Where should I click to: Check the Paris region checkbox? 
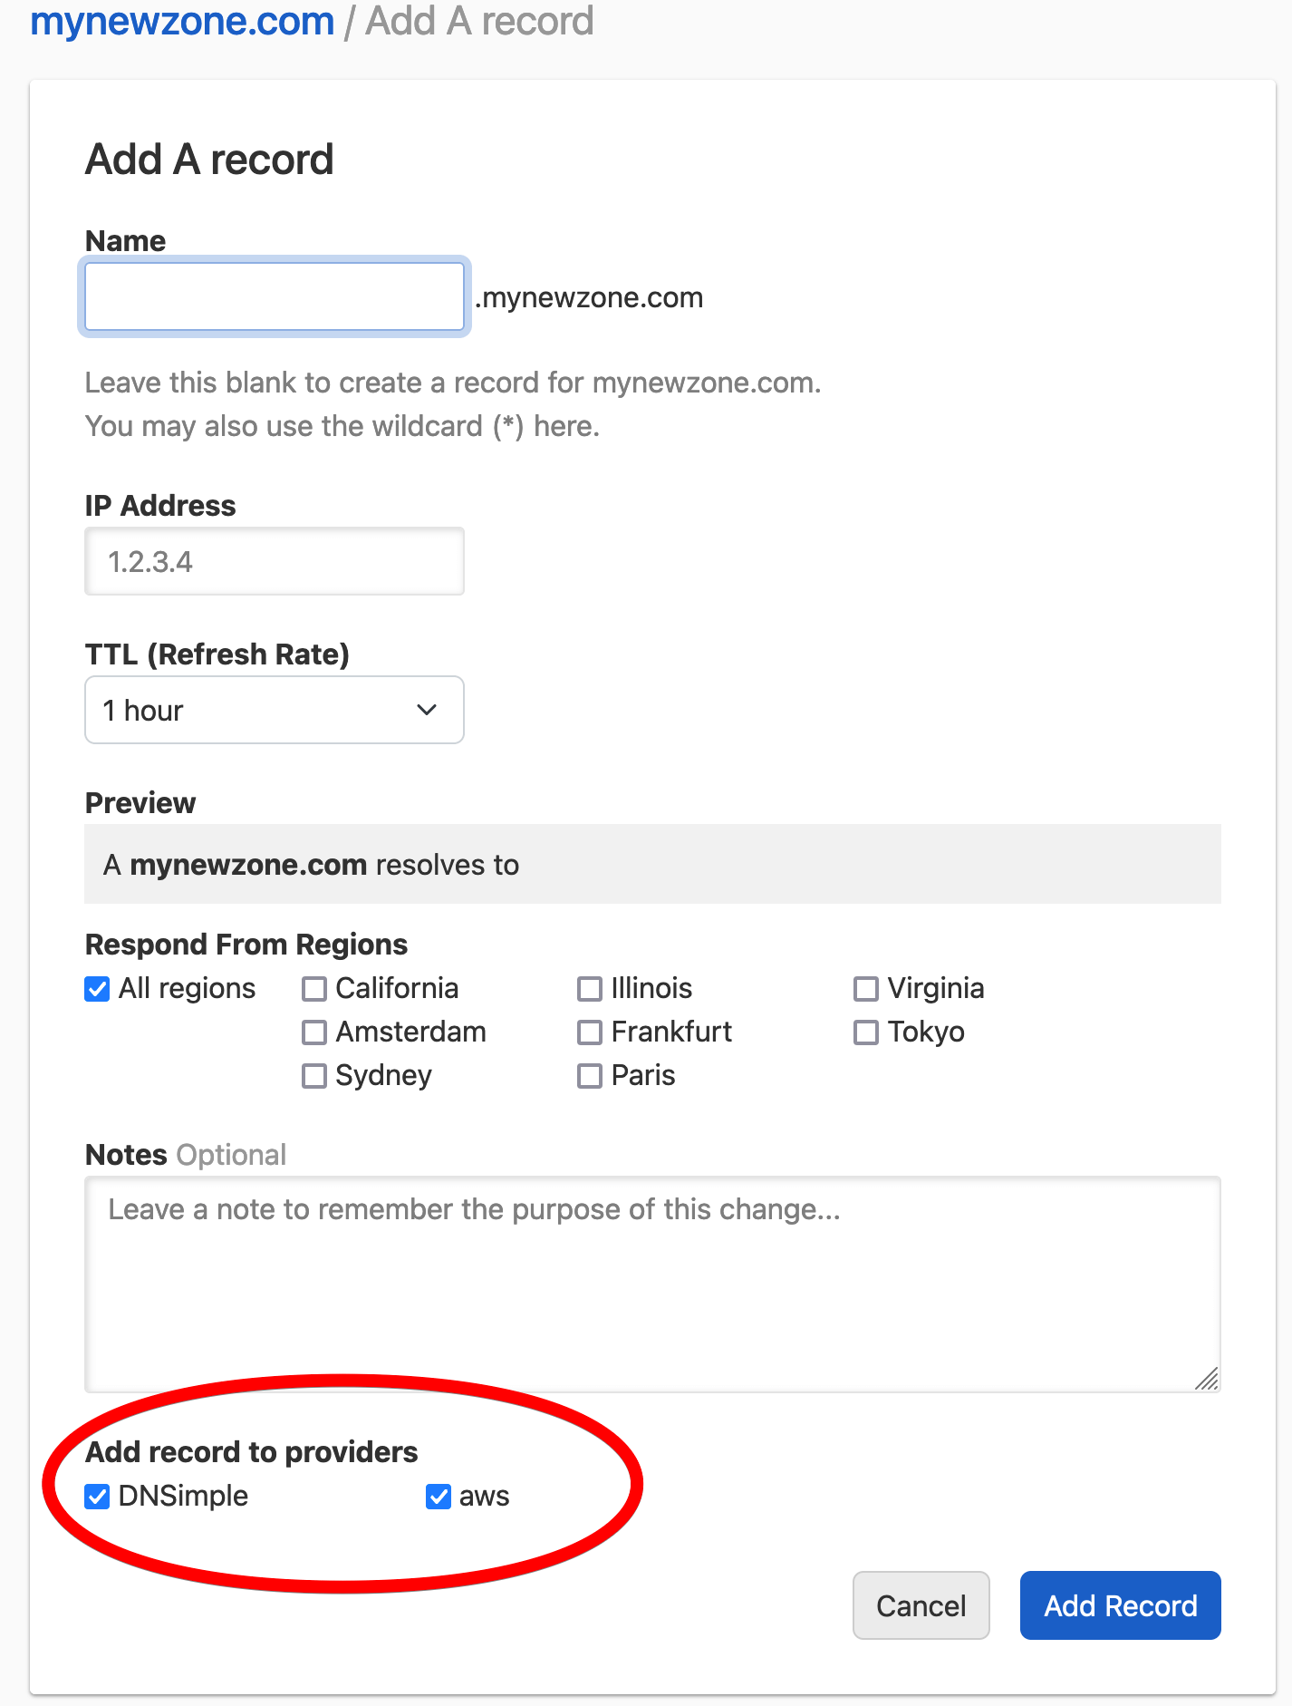pyautogui.click(x=590, y=1076)
